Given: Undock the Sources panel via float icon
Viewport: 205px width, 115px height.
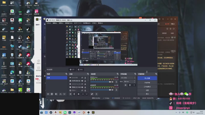Looking at the screenshot, I should [88, 74].
